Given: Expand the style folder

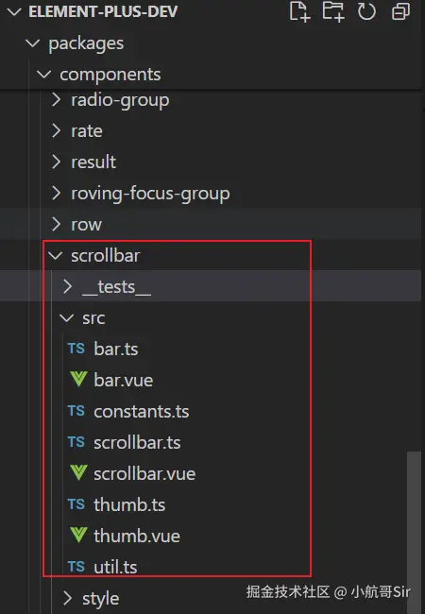Looking at the screenshot, I should (x=68, y=598).
